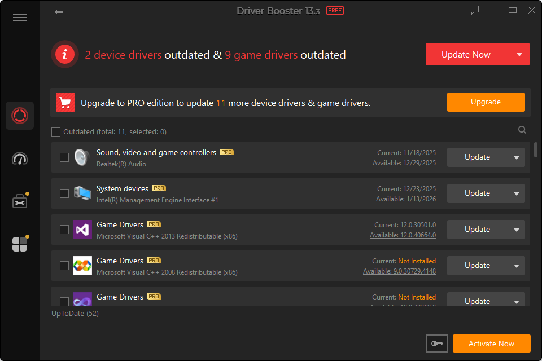Open Available: 12/29/2025 link
The height and width of the screenshot is (361, 542).
click(404, 163)
